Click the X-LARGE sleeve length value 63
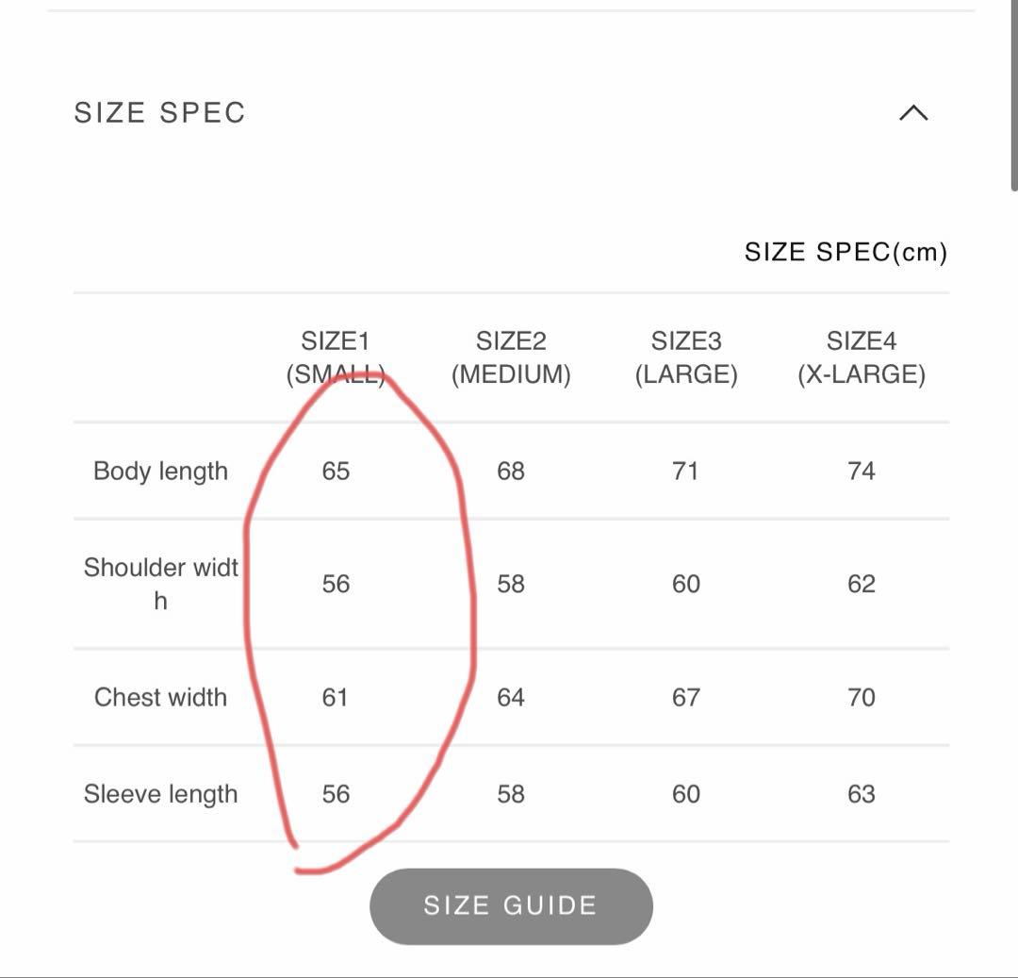 [x=862, y=794]
